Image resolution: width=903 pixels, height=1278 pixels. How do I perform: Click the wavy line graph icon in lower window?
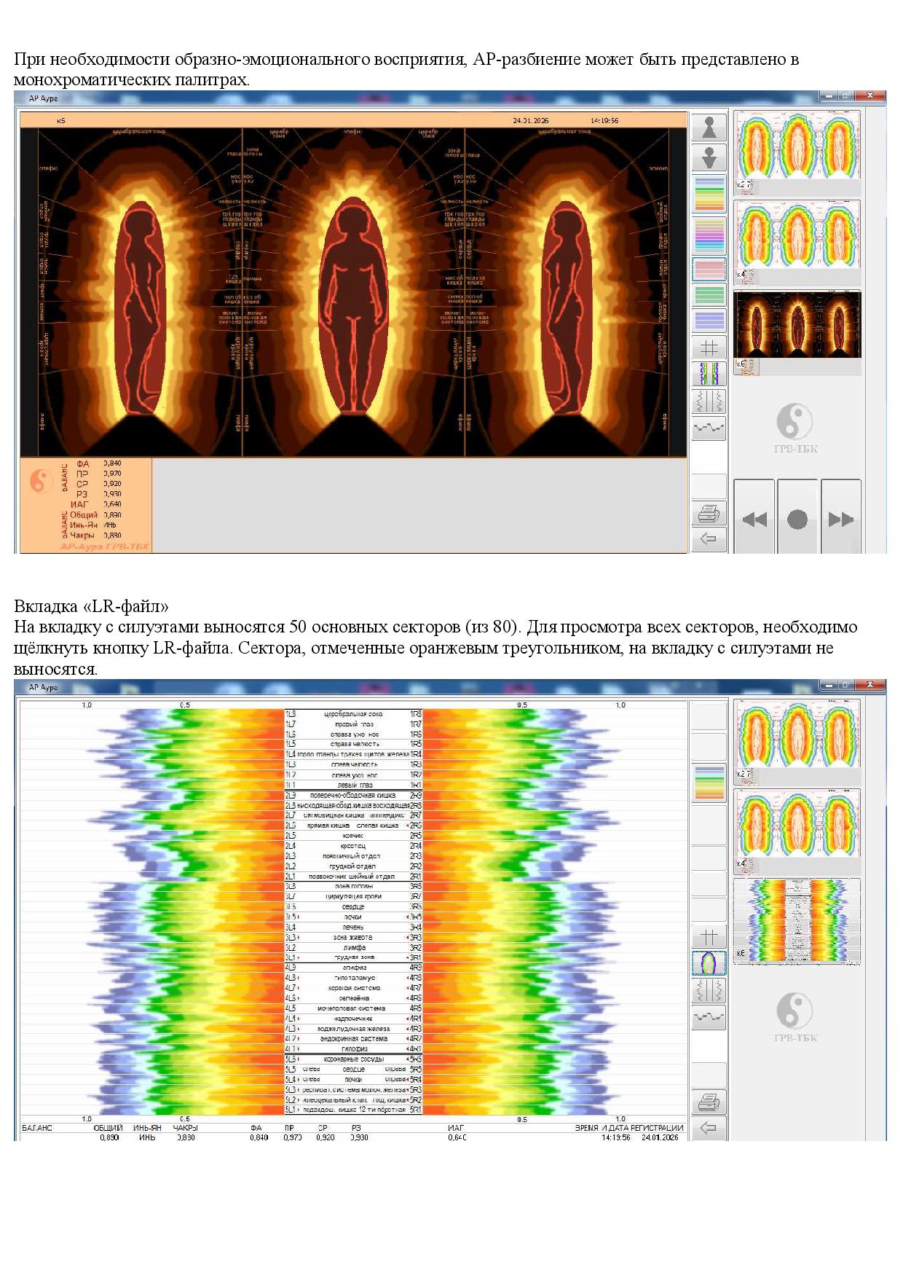pos(709,1017)
